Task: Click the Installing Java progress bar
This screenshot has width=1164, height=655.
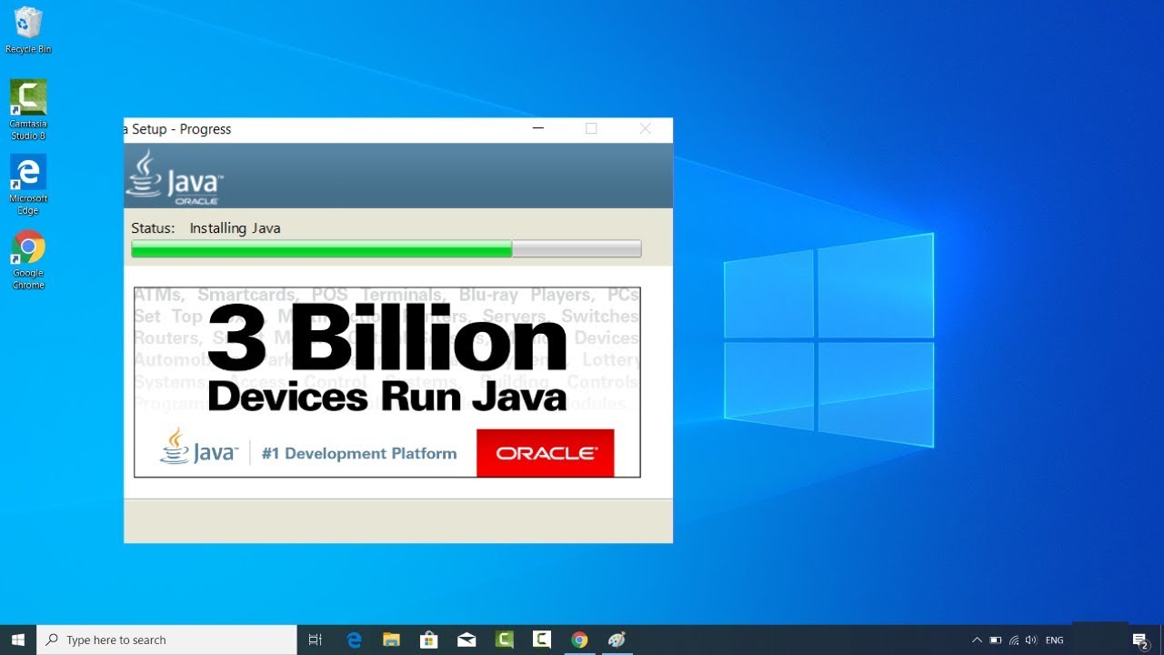Action: [386, 247]
